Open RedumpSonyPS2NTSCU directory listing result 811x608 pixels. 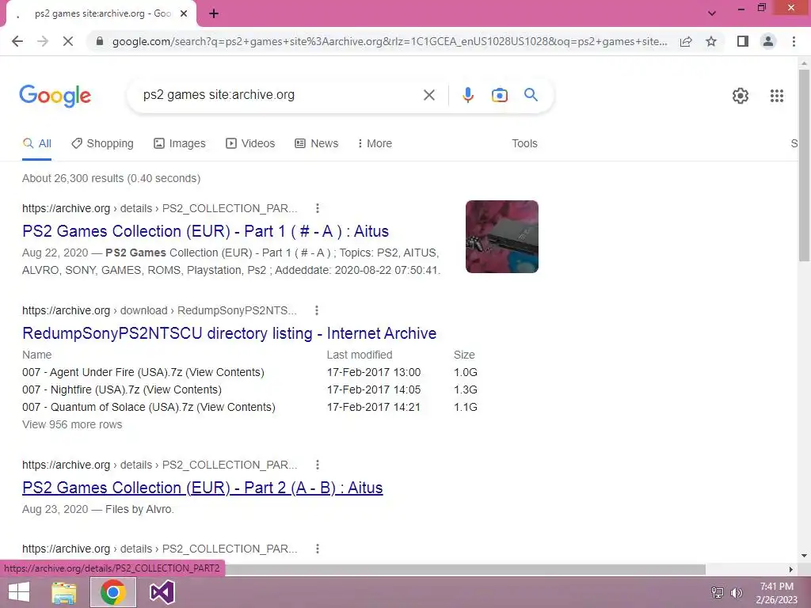pyautogui.click(x=229, y=333)
